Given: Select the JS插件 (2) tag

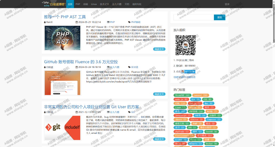Looking at the screenshot, I should (215, 115).
